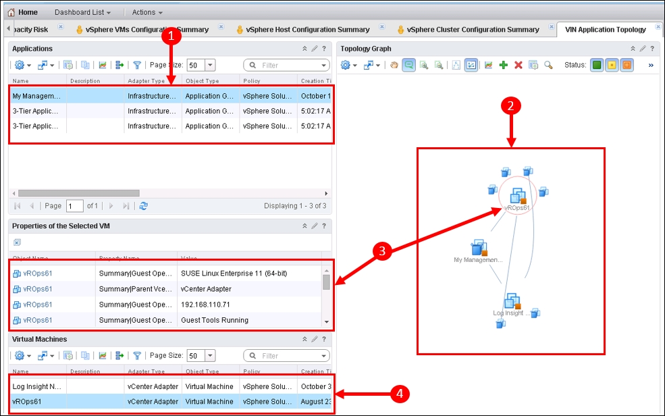Image resolution: width=665 pixels, height=416 pixels.
Task: Click the object detail icon in Topology Graph toolbar
Action: pyautogui.click(x=533, y=65)
